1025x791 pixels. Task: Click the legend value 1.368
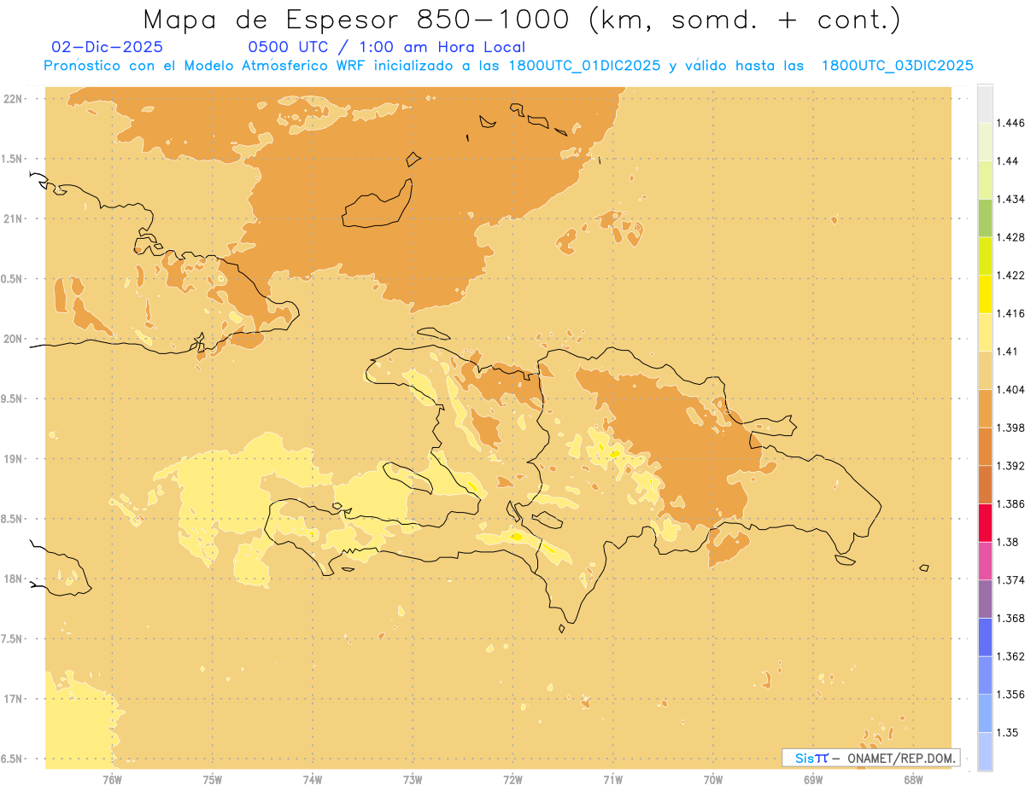click(1010, 618)
